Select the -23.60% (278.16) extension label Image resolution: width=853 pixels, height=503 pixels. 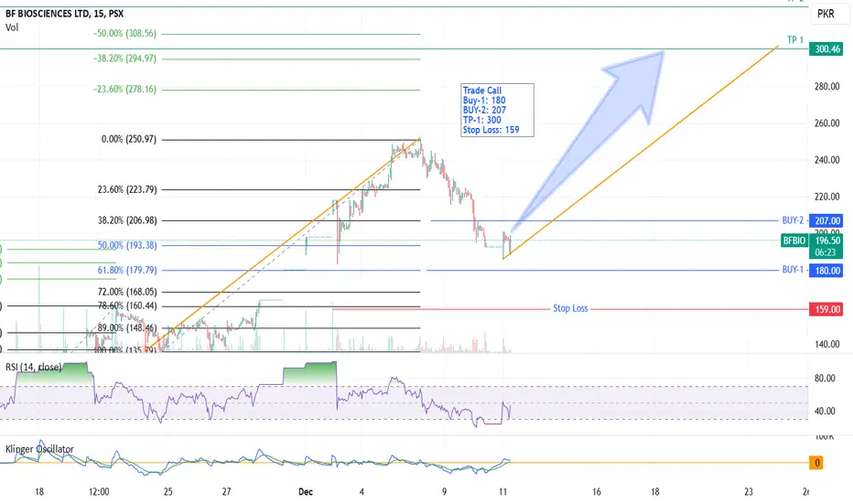click(124, 90)
